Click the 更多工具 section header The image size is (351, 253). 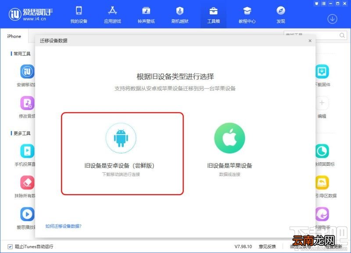[21, 133]
